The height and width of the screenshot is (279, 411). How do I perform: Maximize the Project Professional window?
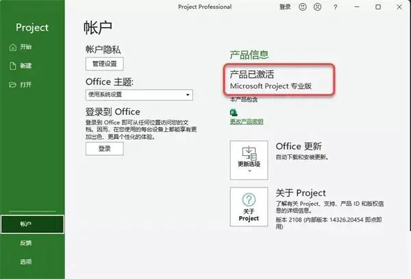378,7
